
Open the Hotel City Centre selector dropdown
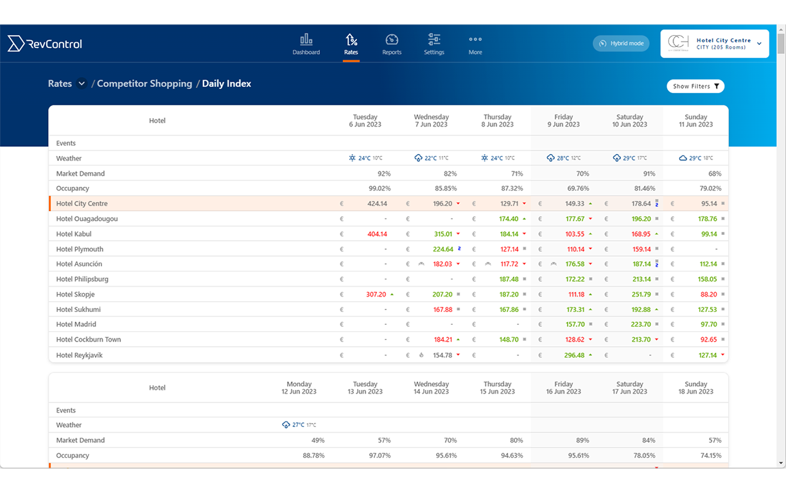(x=759, y=43)
